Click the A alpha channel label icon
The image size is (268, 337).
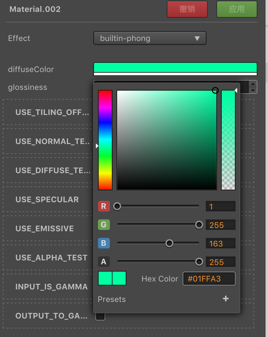pos(104,262)
